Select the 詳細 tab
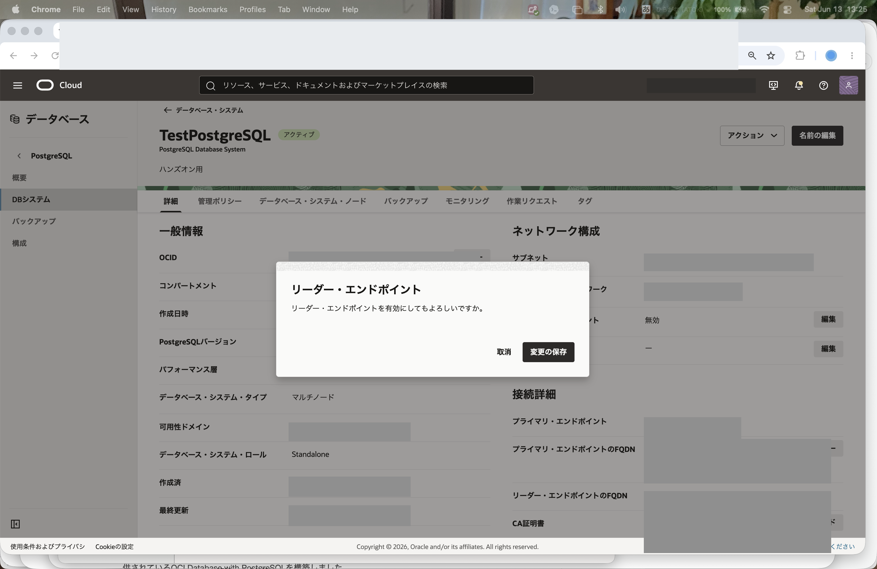The width and height of the screenshot is (877, 569). (x=171, y=201)
